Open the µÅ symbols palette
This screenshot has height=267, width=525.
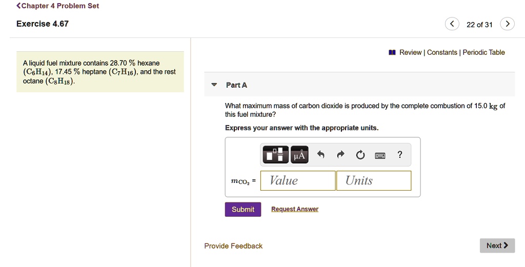tap(299, 155)
